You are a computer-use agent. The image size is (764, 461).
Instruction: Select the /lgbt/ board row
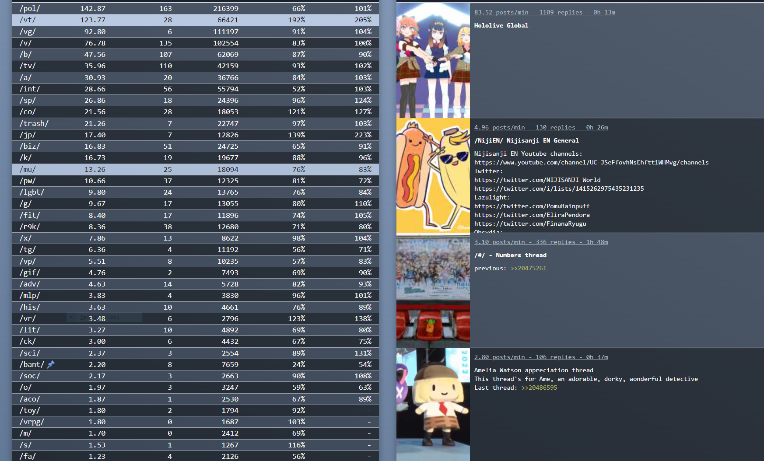coord(195,192)
